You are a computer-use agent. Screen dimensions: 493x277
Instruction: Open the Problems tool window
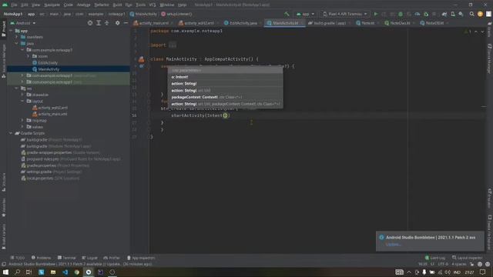(x=41, y=258)
